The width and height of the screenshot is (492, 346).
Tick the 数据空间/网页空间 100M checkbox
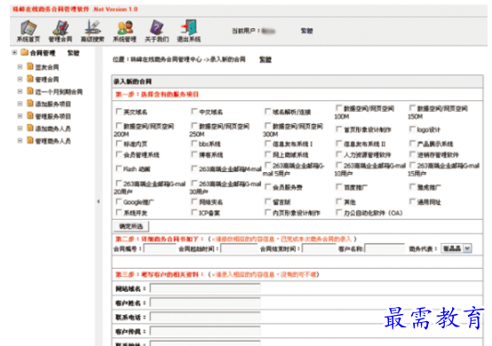pyautogui.click(x=339, y=108)
